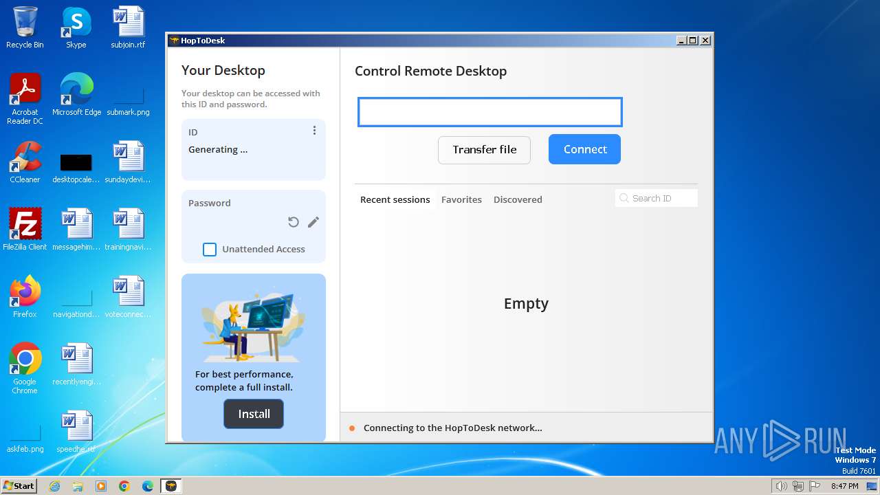Open the Acrobat Reader DC shortcut
This screenshot has height=495, width=880.
(x=25, y=99)
